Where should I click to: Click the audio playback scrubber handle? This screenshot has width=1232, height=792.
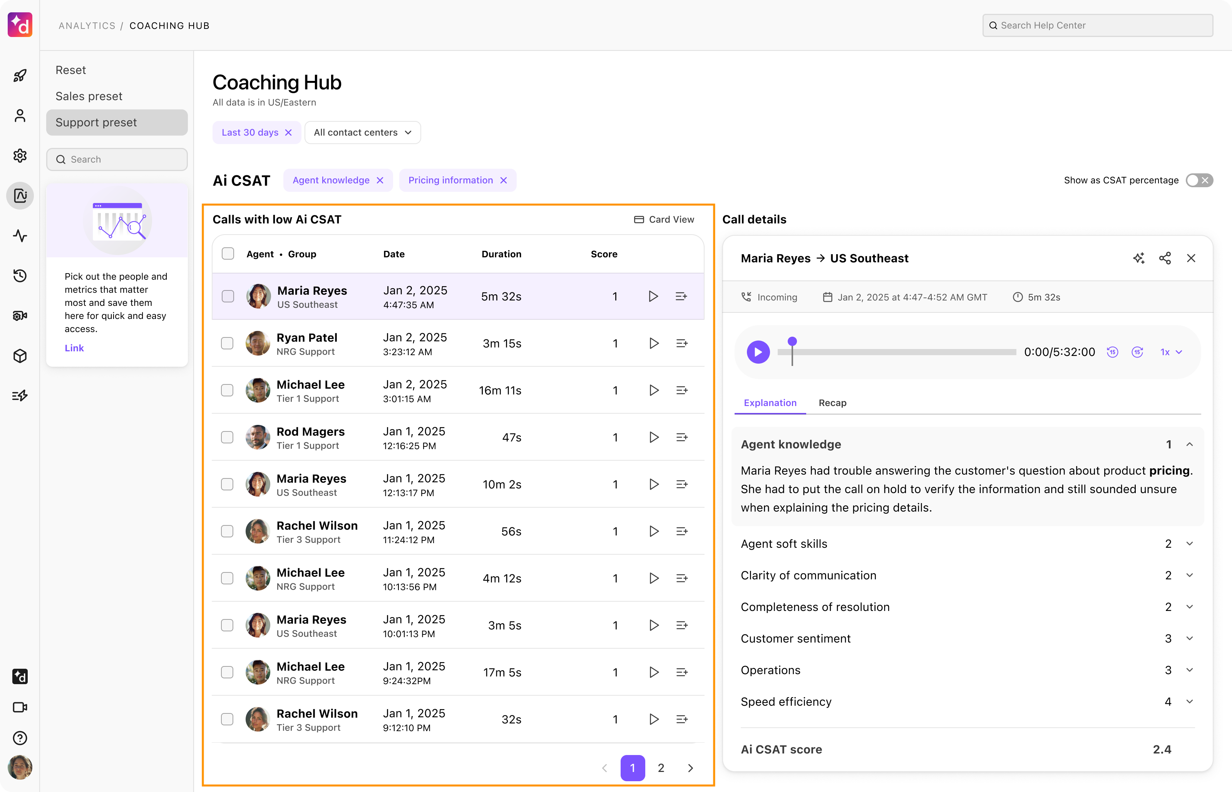tap(792, 341)
